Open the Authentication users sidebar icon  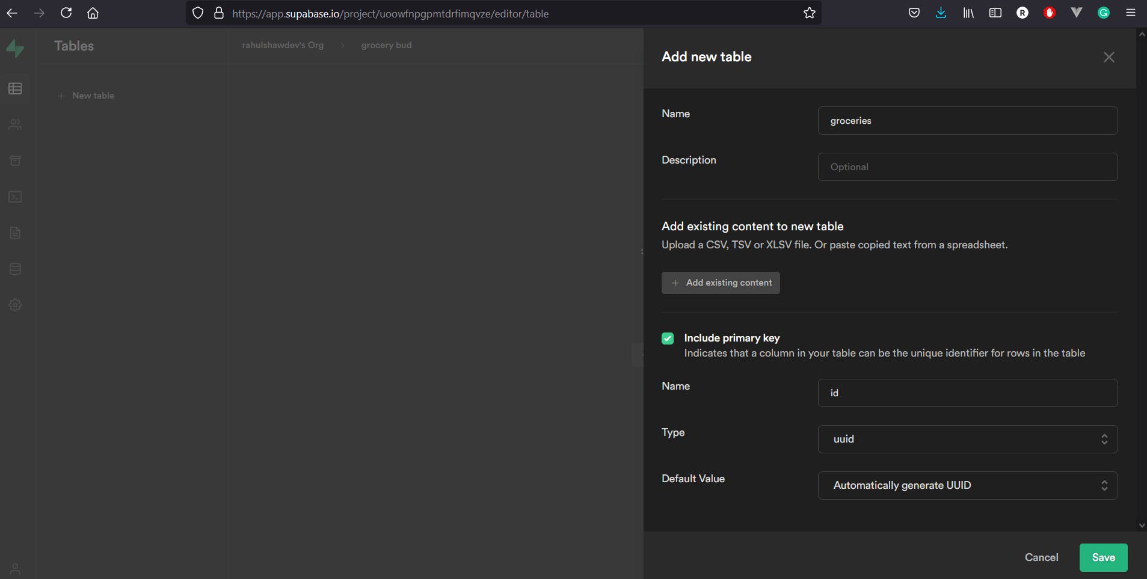coord(15,124)
